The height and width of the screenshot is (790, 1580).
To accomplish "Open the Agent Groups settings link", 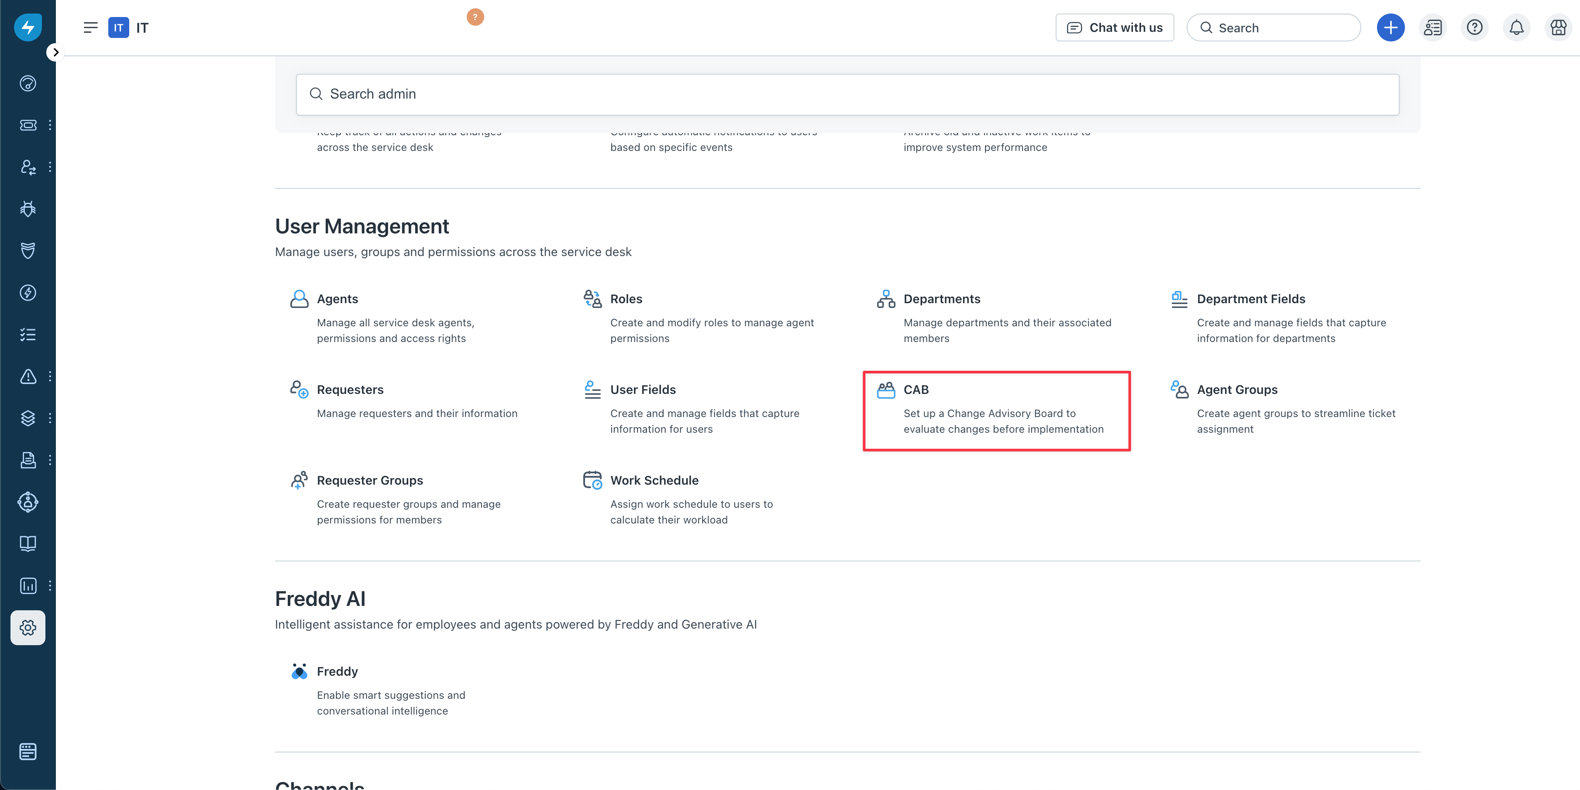I will [1236, 390].
